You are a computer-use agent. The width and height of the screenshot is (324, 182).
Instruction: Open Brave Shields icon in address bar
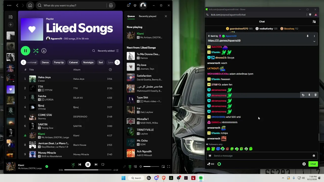(x=310, y=15)
